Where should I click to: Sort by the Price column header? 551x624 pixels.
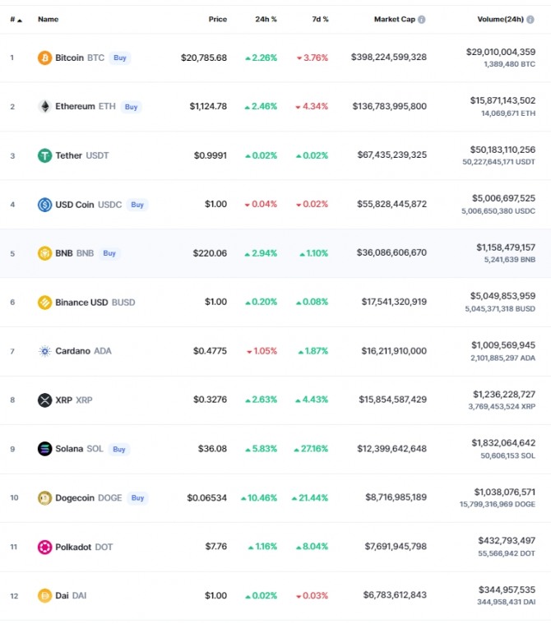tap(217, 19)
